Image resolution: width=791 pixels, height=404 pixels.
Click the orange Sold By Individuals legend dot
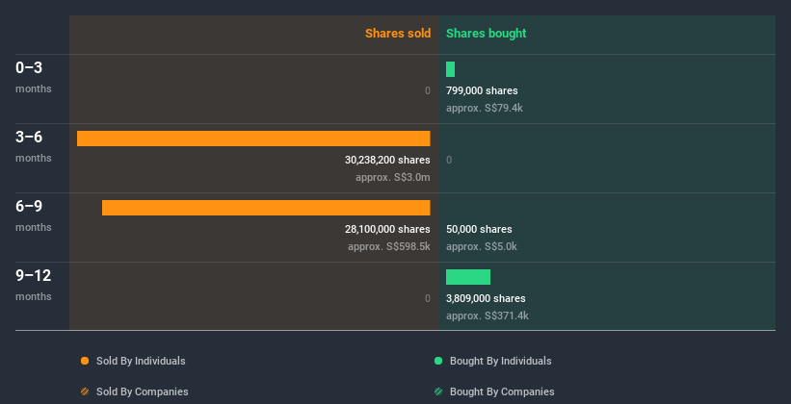(x=85, y=361)
